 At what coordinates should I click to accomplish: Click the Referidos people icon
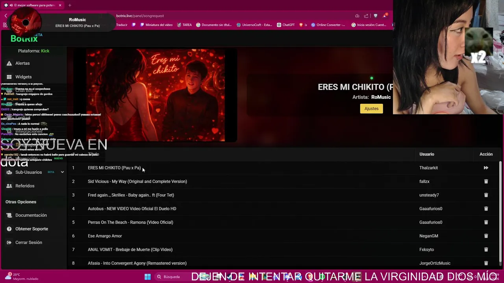click(x=9, y=186)
